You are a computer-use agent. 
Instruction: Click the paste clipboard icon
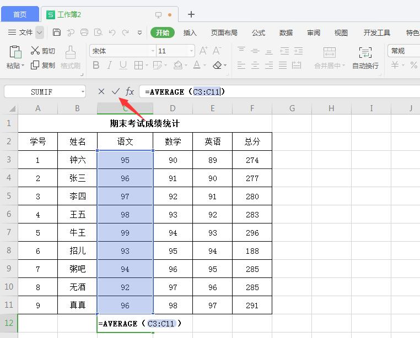[x=15, y=52]
